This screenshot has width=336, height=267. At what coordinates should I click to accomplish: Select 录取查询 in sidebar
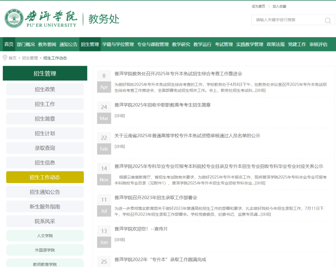coord(45,148)
